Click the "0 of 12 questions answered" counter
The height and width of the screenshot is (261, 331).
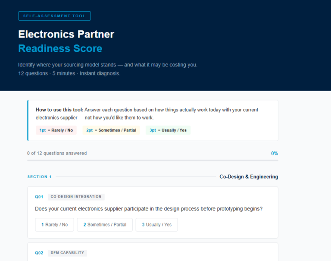click(x=56, y=153)
